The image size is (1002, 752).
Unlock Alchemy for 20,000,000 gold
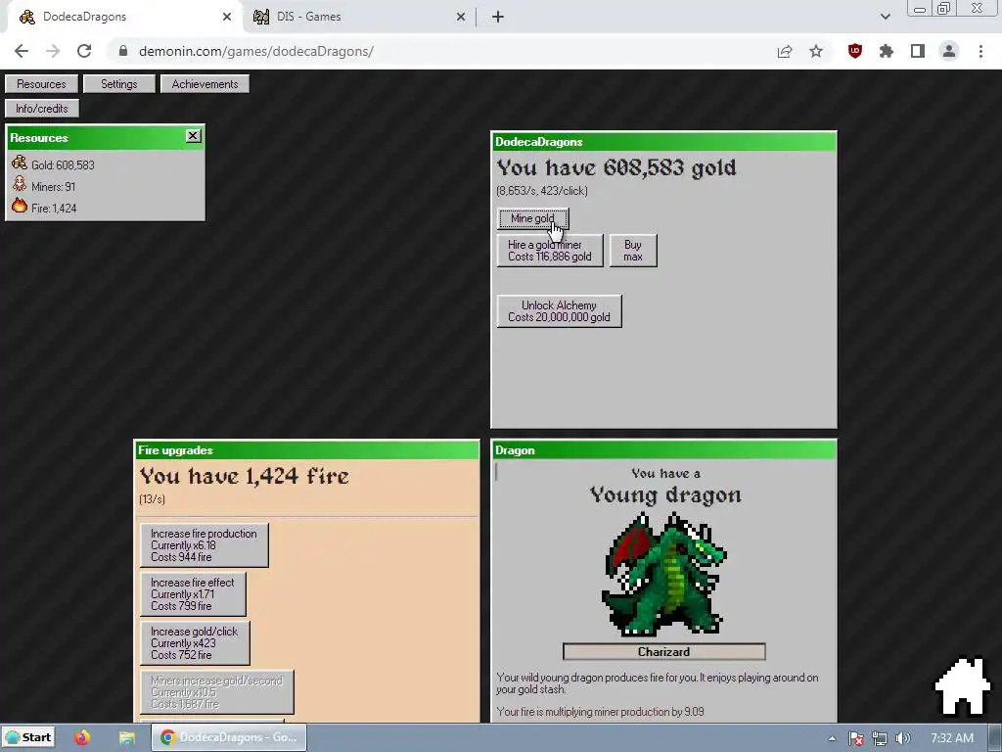click(559, 310)
